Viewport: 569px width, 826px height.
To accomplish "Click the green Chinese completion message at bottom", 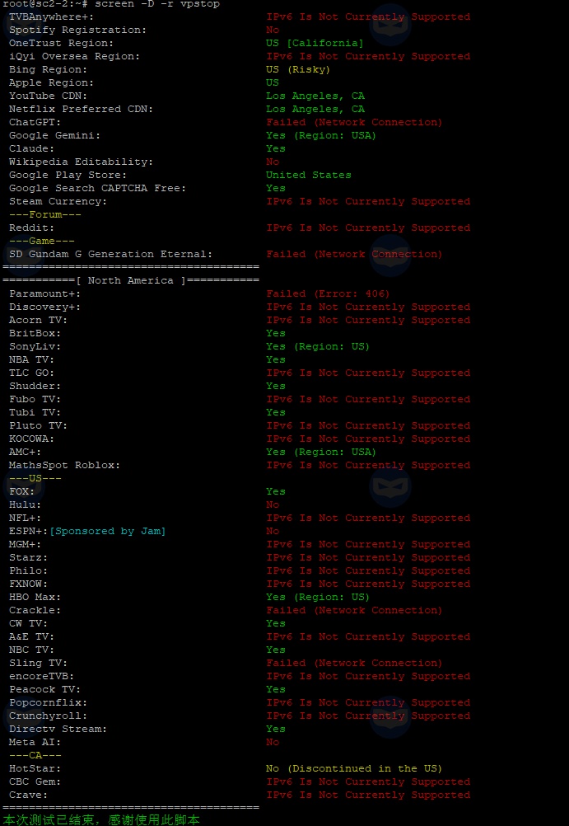I will 100,820.
